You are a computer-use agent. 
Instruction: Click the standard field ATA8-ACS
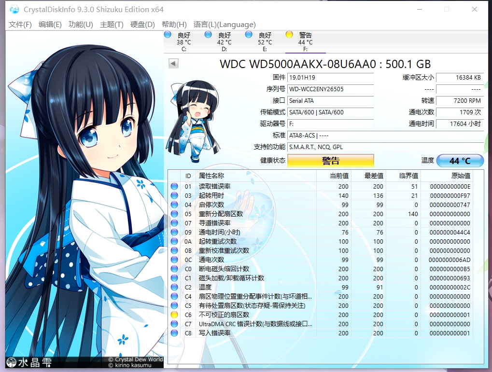pyautogui.click(x=386, y=136)
